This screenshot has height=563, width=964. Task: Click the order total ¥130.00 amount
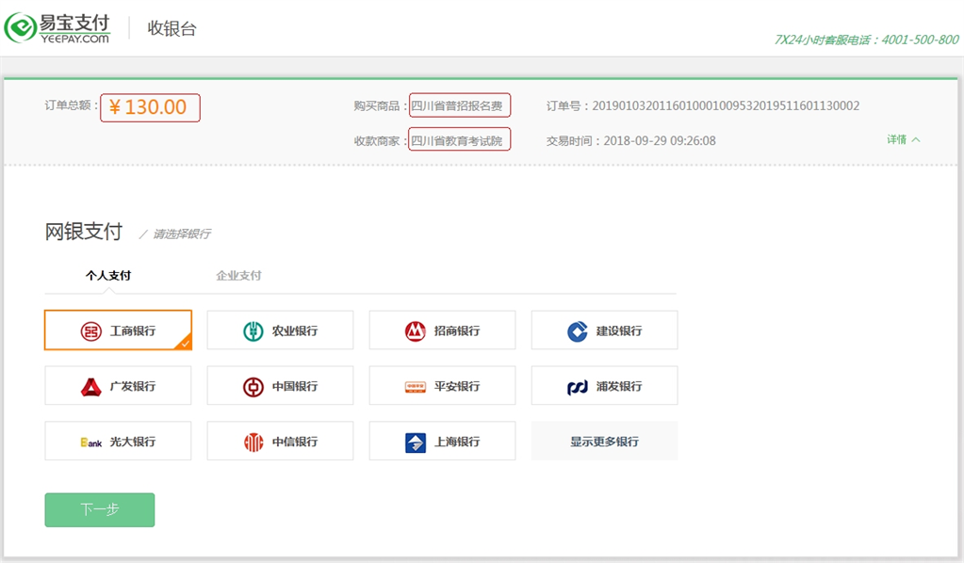pyautogui.click(x=150, y=107)
